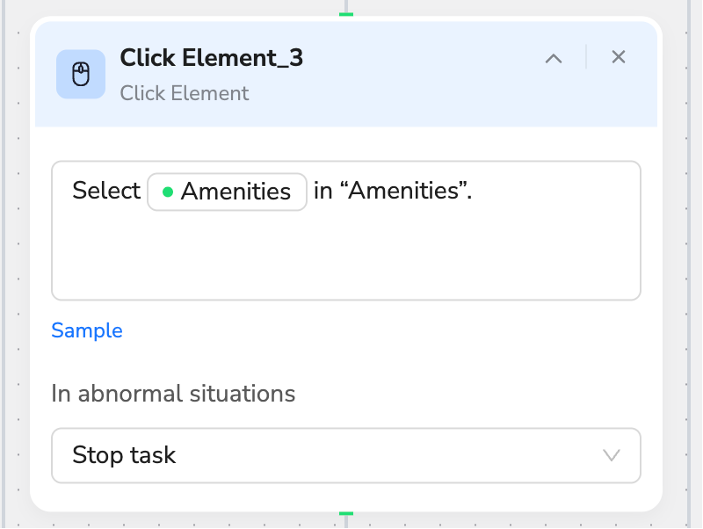The width and height of the screenshot is (703, 529).
Task: Click the down arrow of the Stop task dropdown
Action: pyautogui.click(x=611, y=455)
